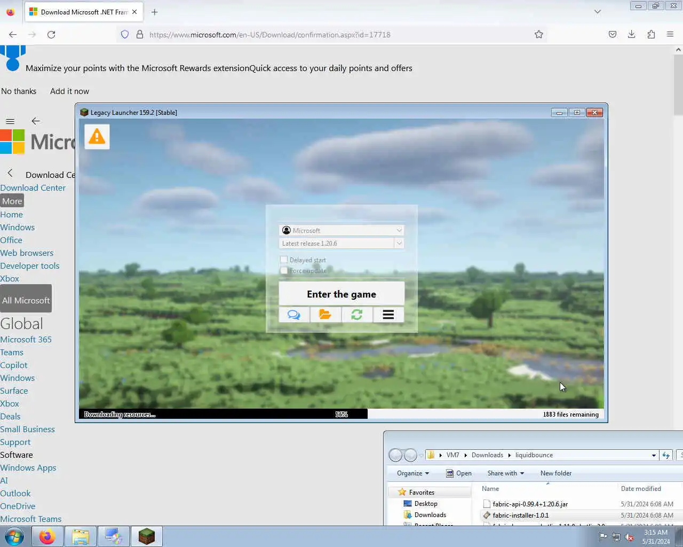Click the Microsoft page back arrow
The image size is (683, 547).
[x=36, y=121]
